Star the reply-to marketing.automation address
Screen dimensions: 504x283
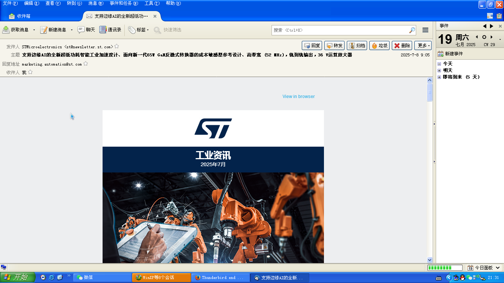point(86,64)
